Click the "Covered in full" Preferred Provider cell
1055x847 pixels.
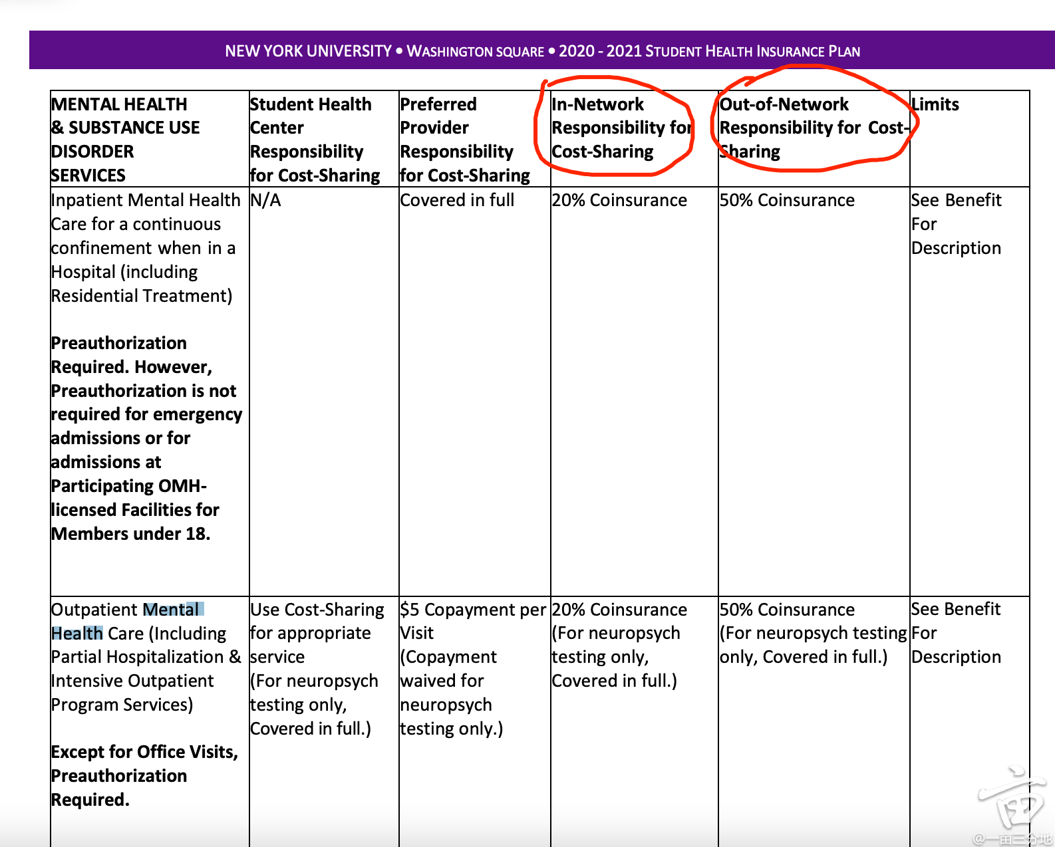pos(458,200)
